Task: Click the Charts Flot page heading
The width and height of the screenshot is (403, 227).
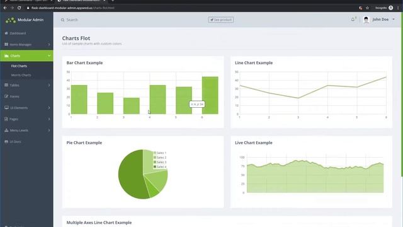Action: [x=76, y=38]
